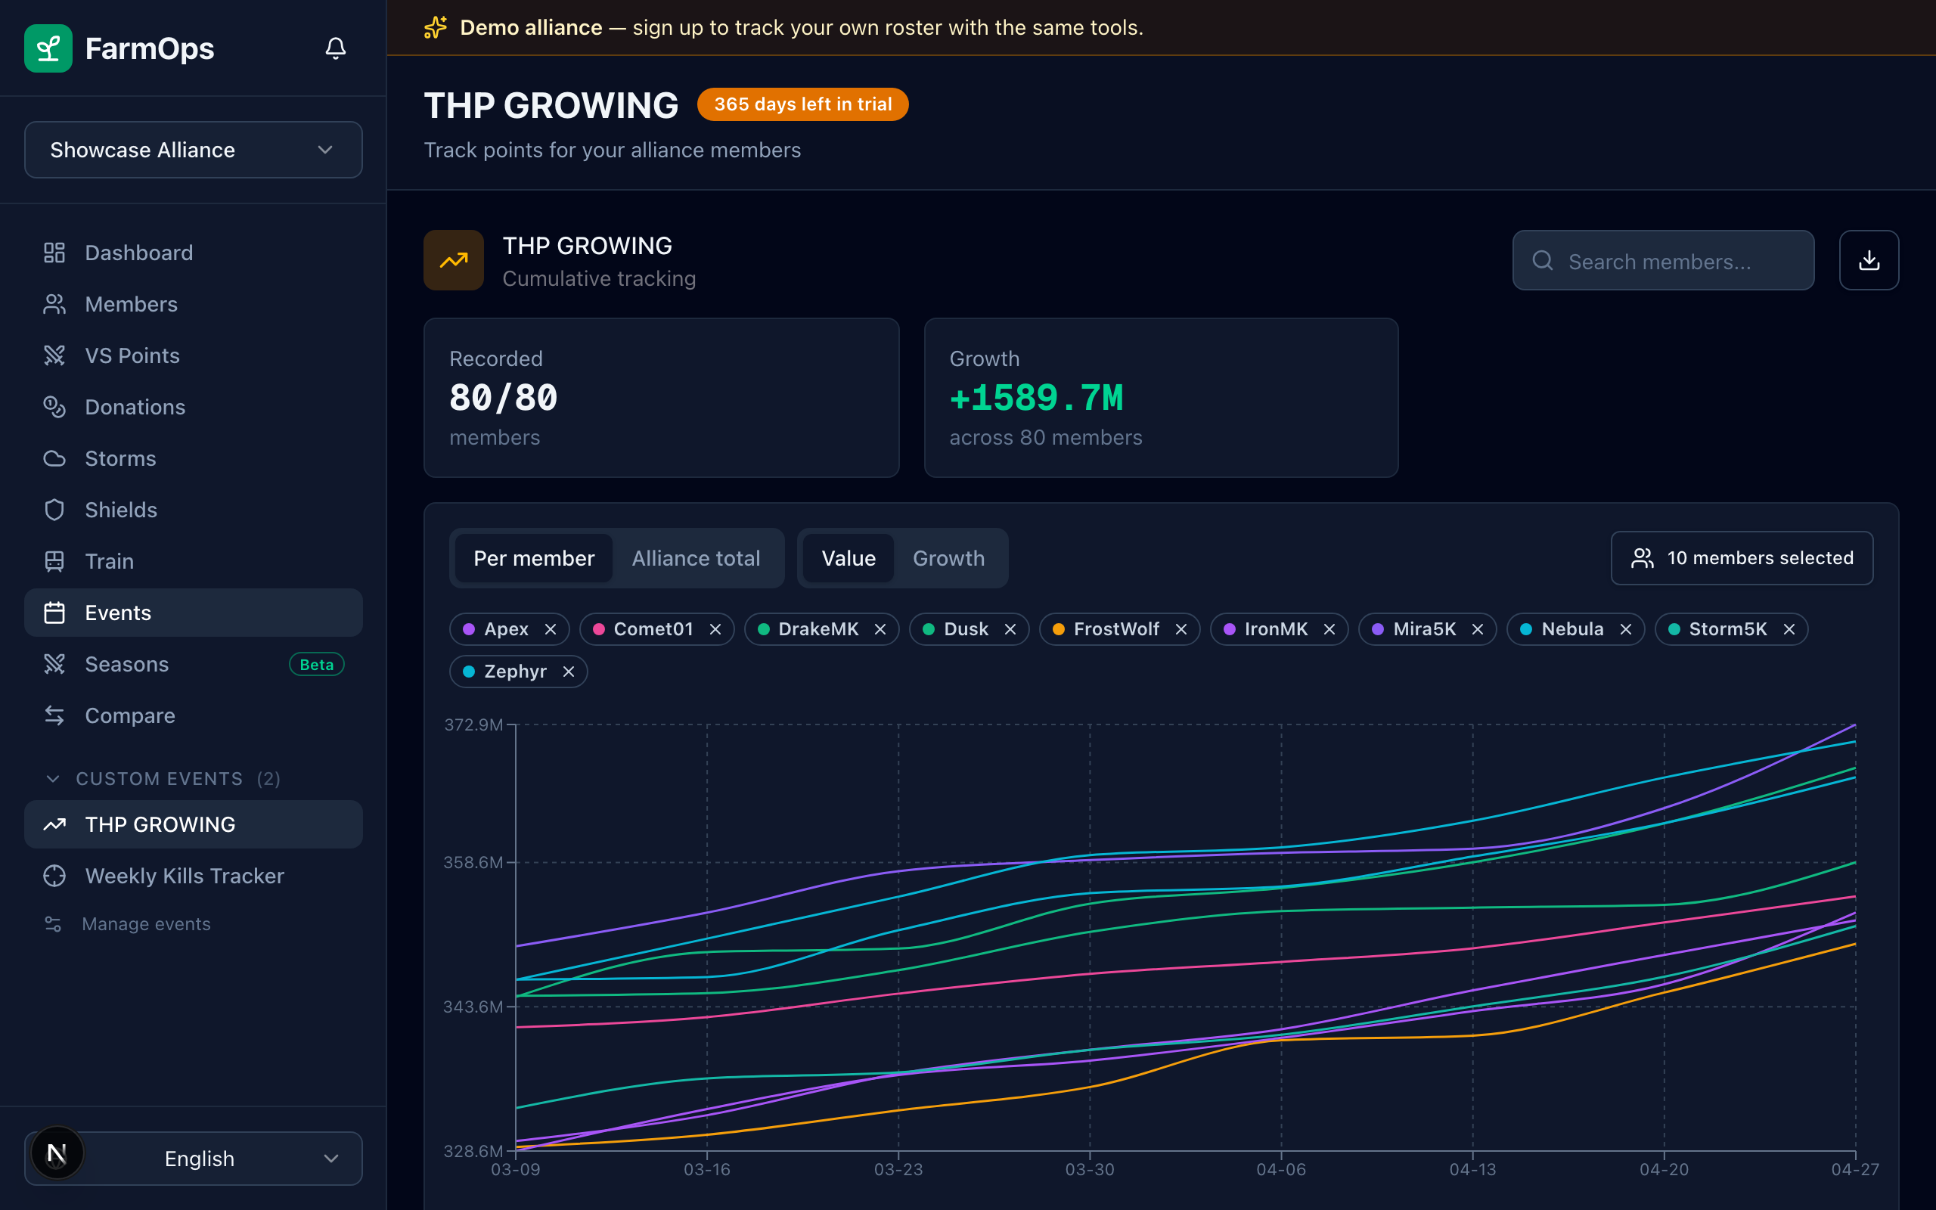Click the trending arrow event icon tile
This screenshot has height=1210, width=1936.
454,260
